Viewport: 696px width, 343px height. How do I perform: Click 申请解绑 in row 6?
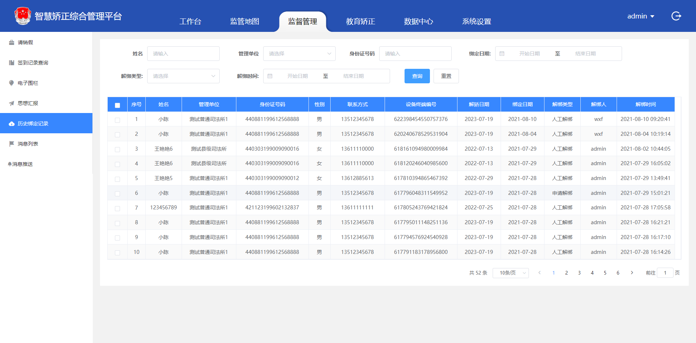[x=562, y=193]
